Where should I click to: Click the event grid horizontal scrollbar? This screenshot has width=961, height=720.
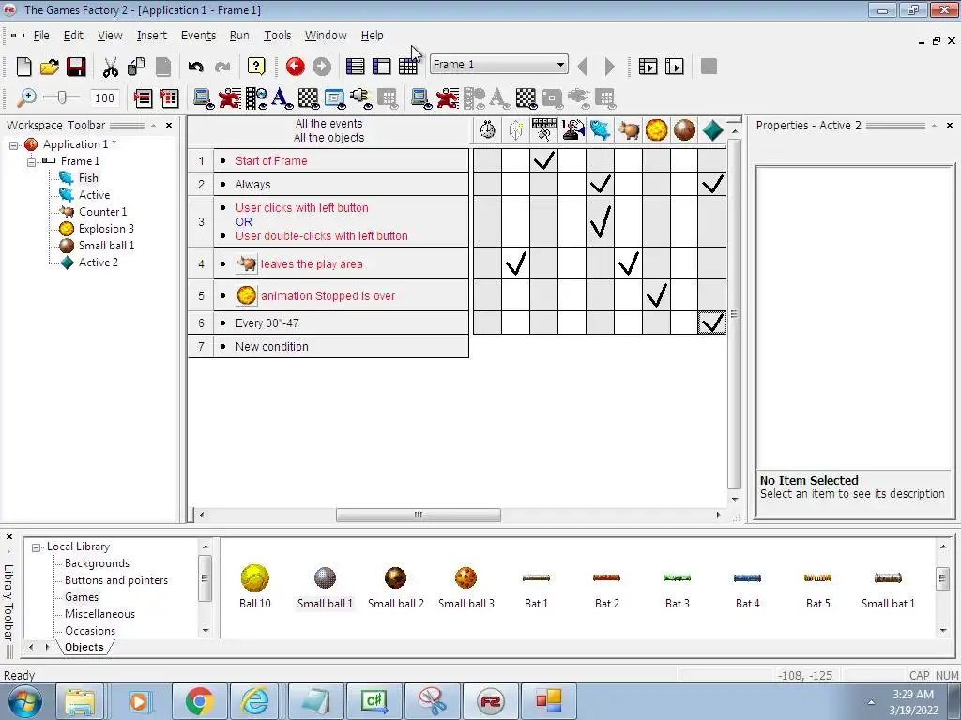(418, 515)
